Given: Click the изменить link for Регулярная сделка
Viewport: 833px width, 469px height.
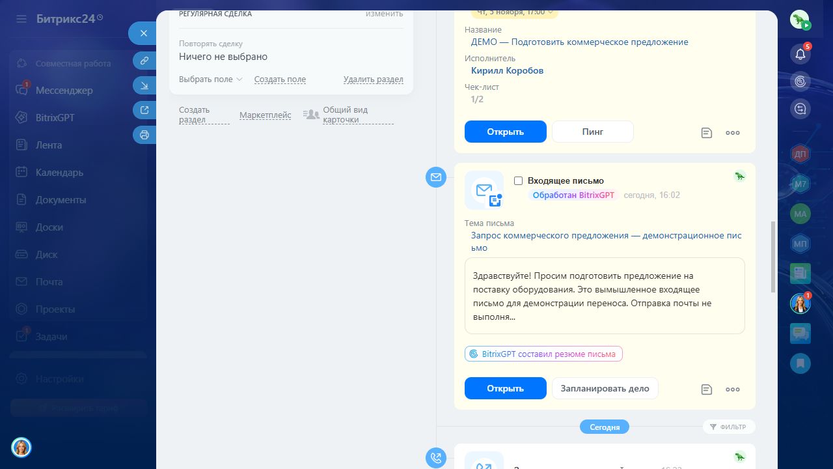Looking at the screenshot, I should [384, 13].
